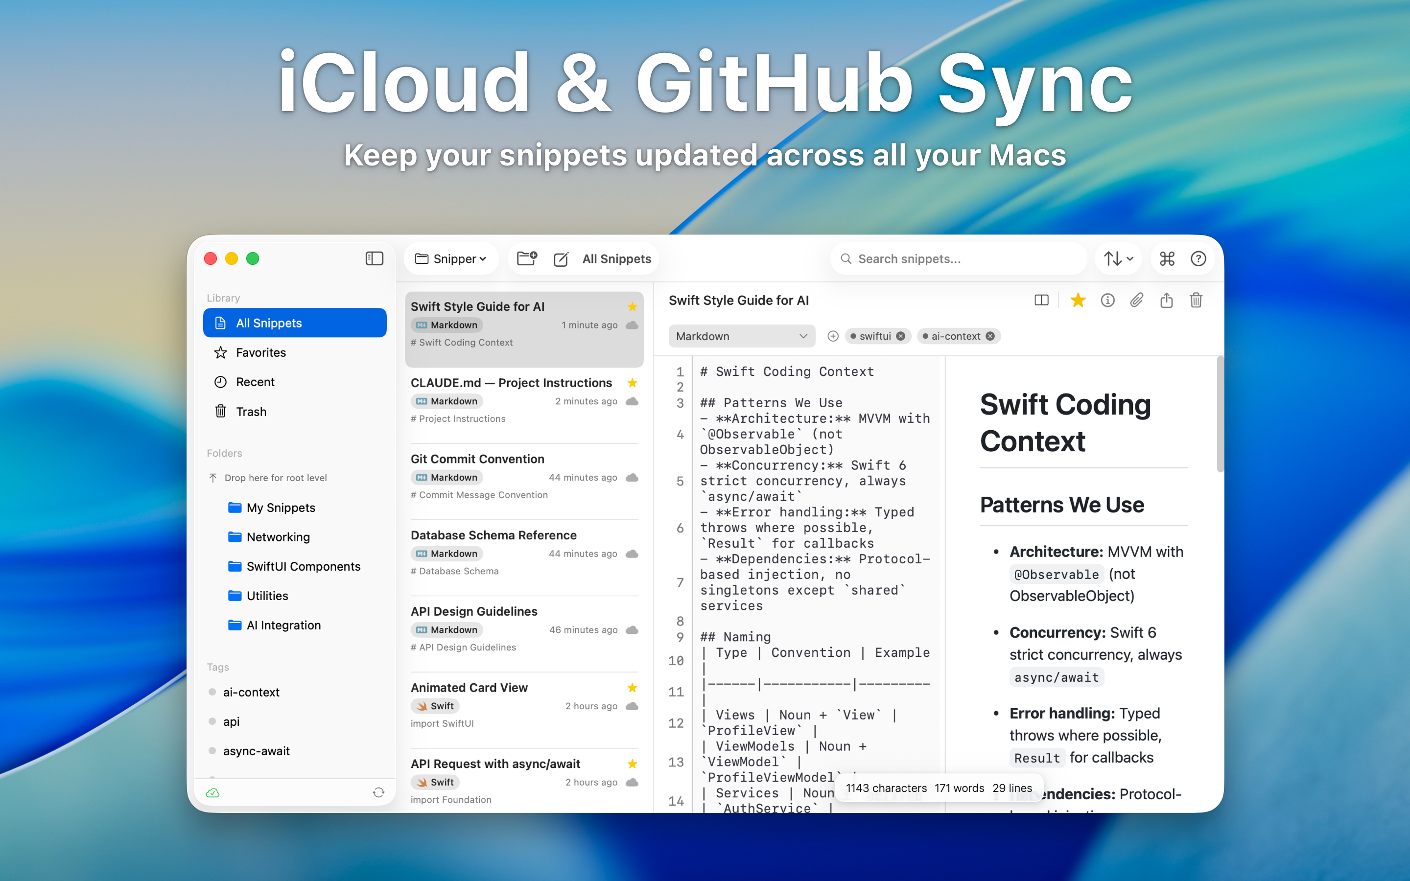Toggle the sidebar visibility
This screenshot has height=881, width=1410.
(374, 259)
